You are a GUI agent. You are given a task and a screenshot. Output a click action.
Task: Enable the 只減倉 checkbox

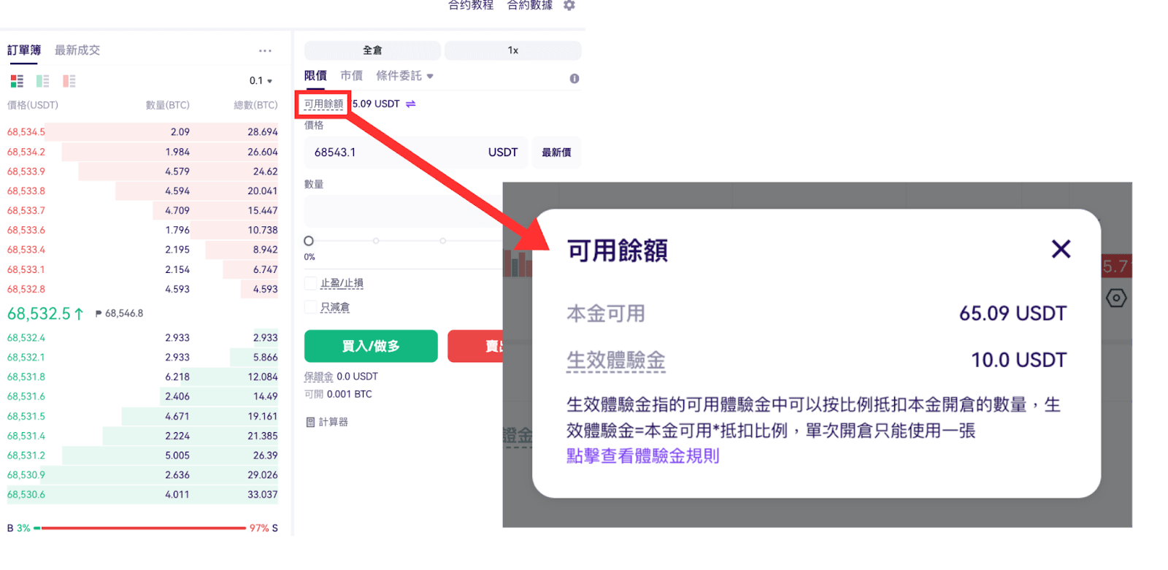tap(311, 307)
